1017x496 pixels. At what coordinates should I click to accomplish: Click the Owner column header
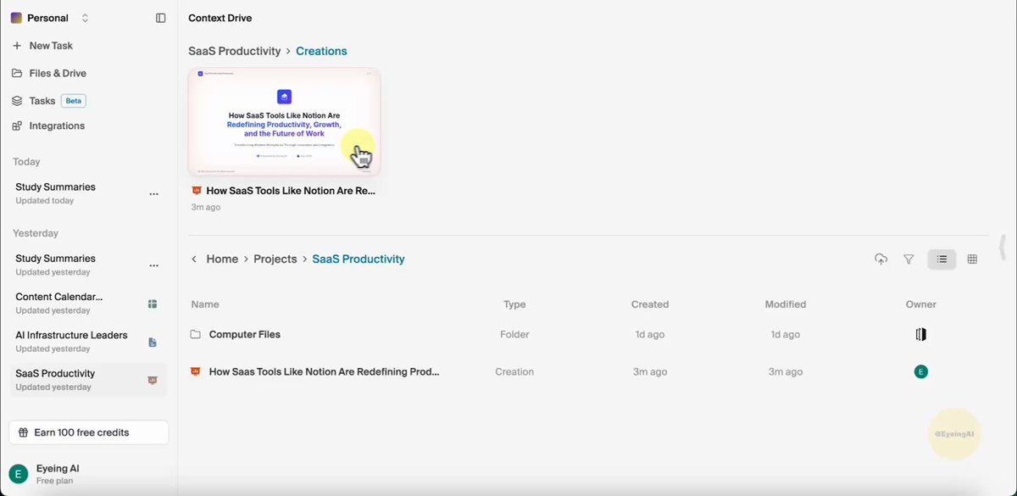click(921, 304)
